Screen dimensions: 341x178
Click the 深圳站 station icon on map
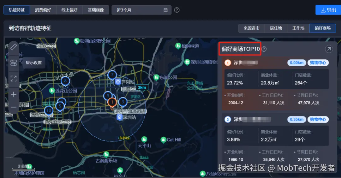coord(120,117)
